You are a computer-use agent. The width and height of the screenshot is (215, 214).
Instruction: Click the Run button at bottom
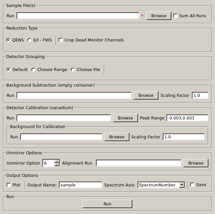click(x=107, y=204)
